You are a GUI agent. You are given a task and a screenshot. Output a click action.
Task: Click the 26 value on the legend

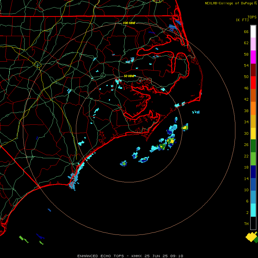246,145
